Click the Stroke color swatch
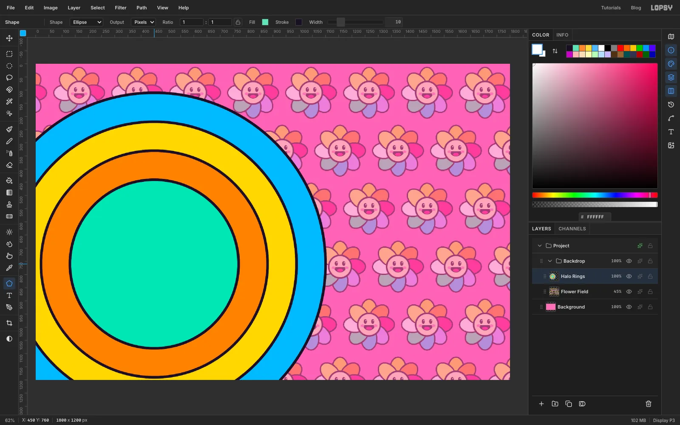 [299, 22]
